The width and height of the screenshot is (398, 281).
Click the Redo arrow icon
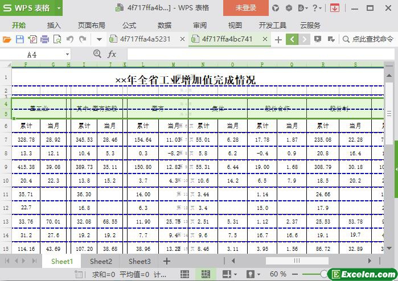click(x=83, y=39)
